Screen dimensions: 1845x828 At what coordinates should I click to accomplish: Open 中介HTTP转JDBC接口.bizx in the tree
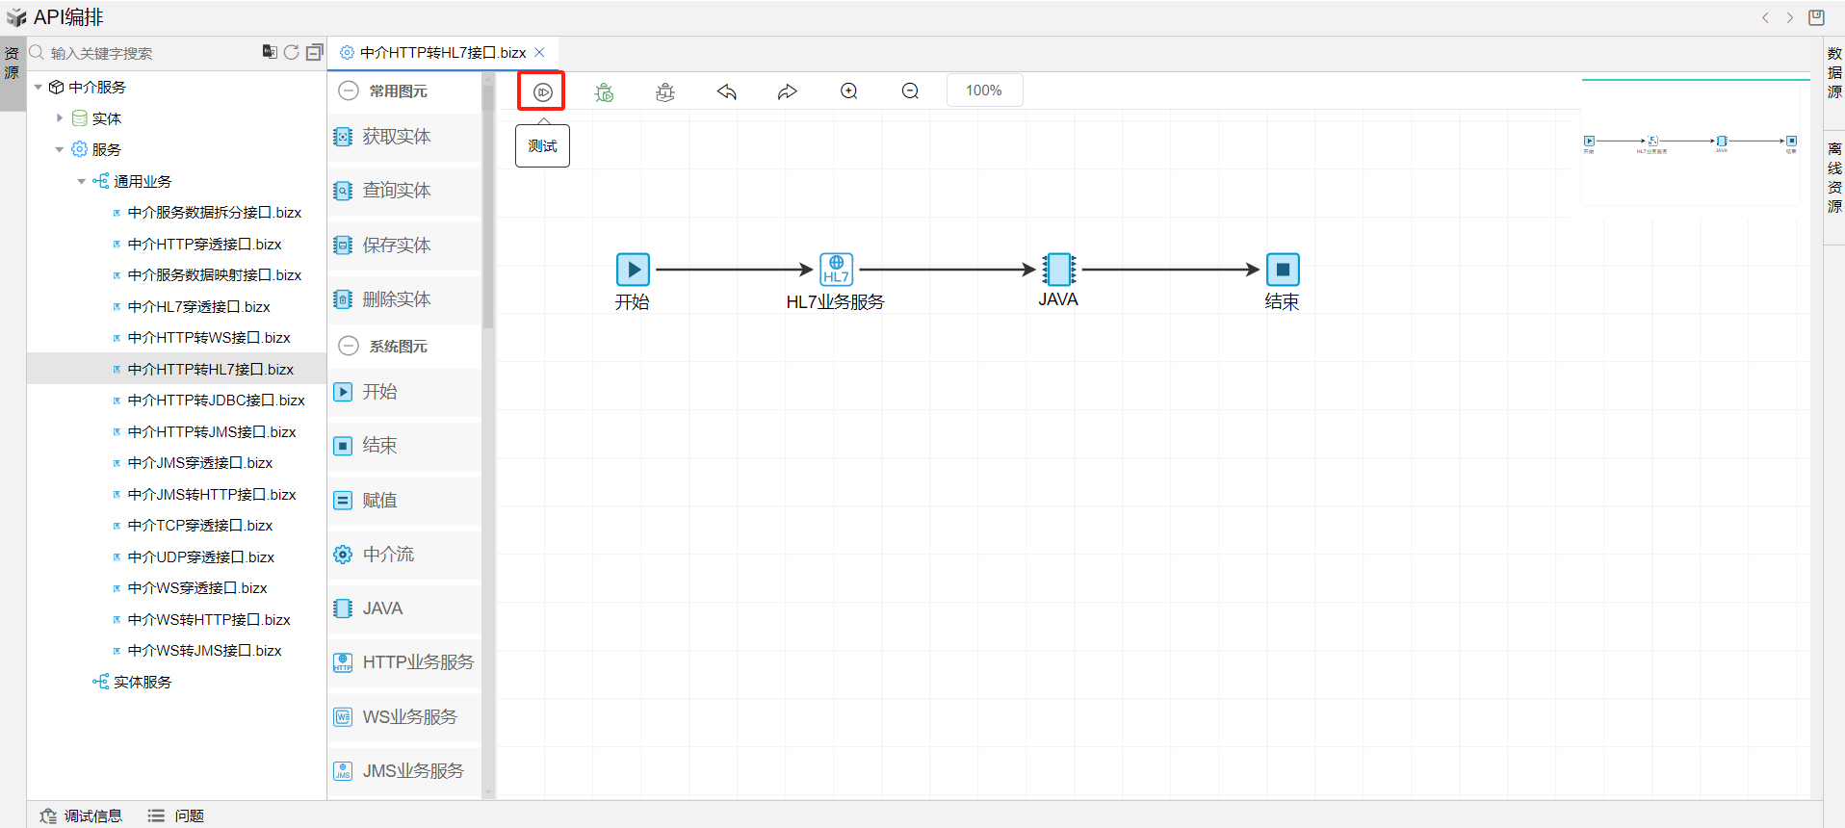216,401
